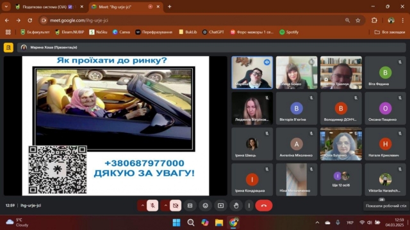The width and height of the screenshot is (410, 230).
Task: Open the Spotify bookmark
Action: pyautogui.click(x=289, y=32)
